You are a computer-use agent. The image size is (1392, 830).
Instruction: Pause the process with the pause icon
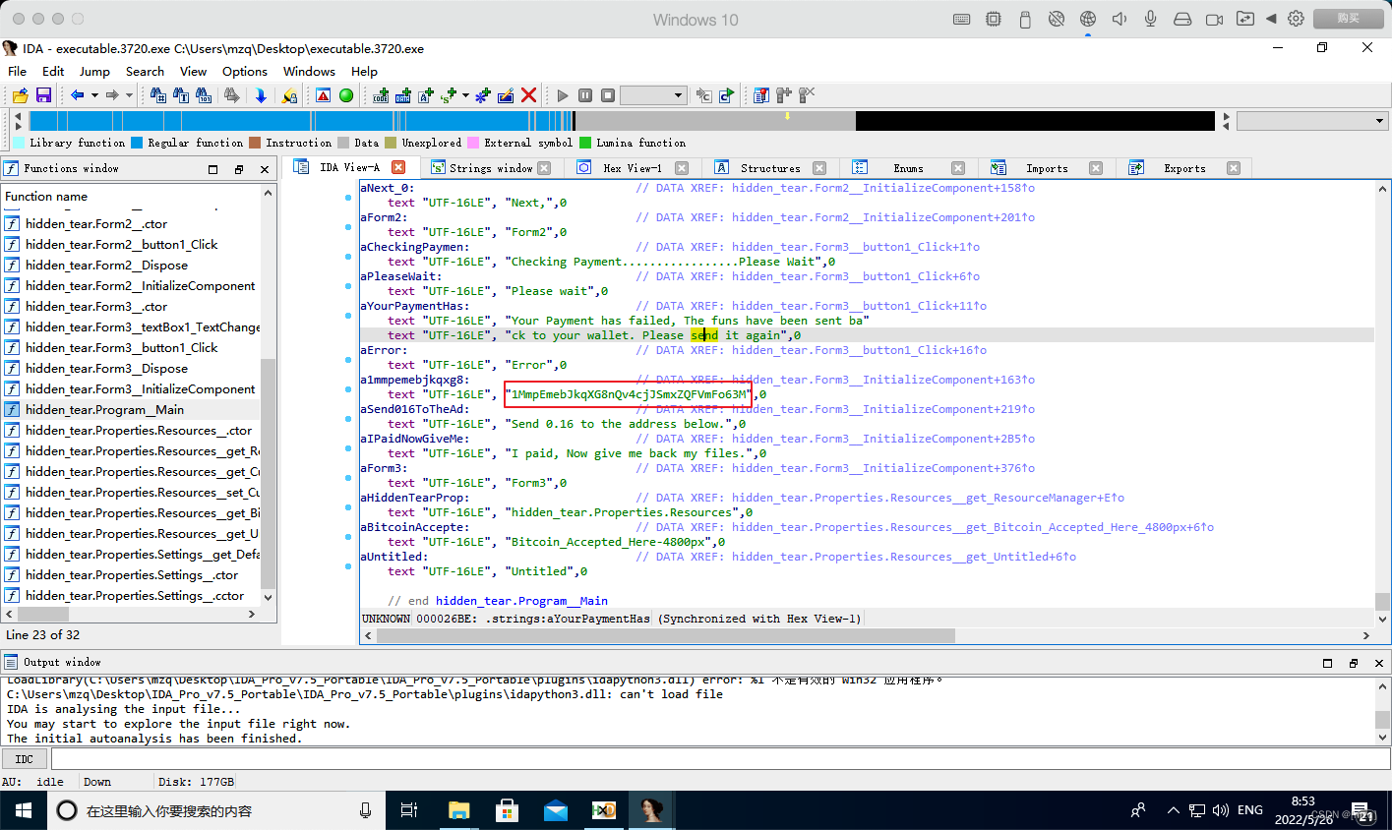coord(585,94)
